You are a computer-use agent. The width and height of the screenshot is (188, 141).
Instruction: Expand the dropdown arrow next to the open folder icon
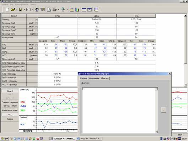17,10
